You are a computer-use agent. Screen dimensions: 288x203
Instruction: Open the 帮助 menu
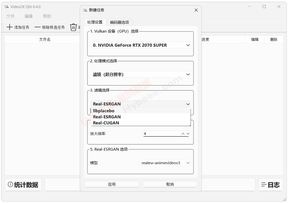[47, 16]
